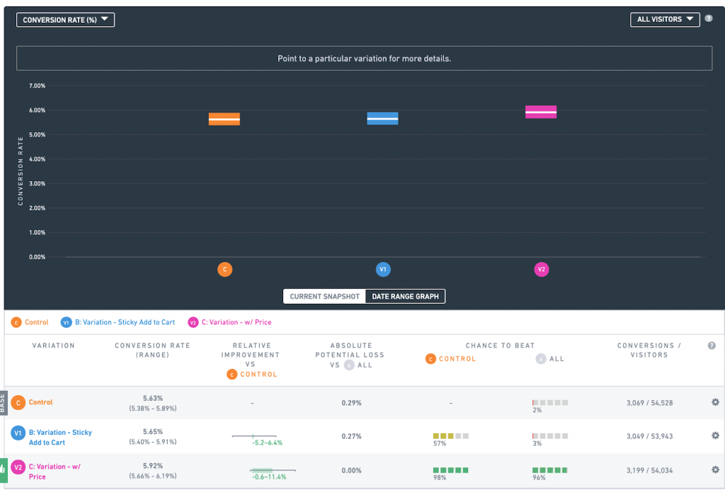Click the 3,049 / 53,943 conversions value
The height and width of the screenshot is (490, 725).
[649, 436]
